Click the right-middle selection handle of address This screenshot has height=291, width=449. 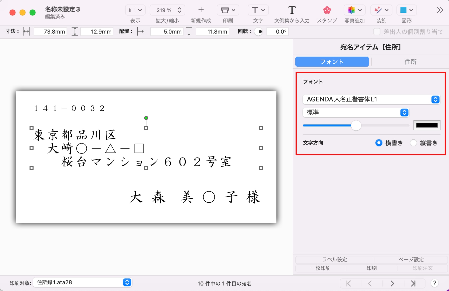(x=261, y=148)
